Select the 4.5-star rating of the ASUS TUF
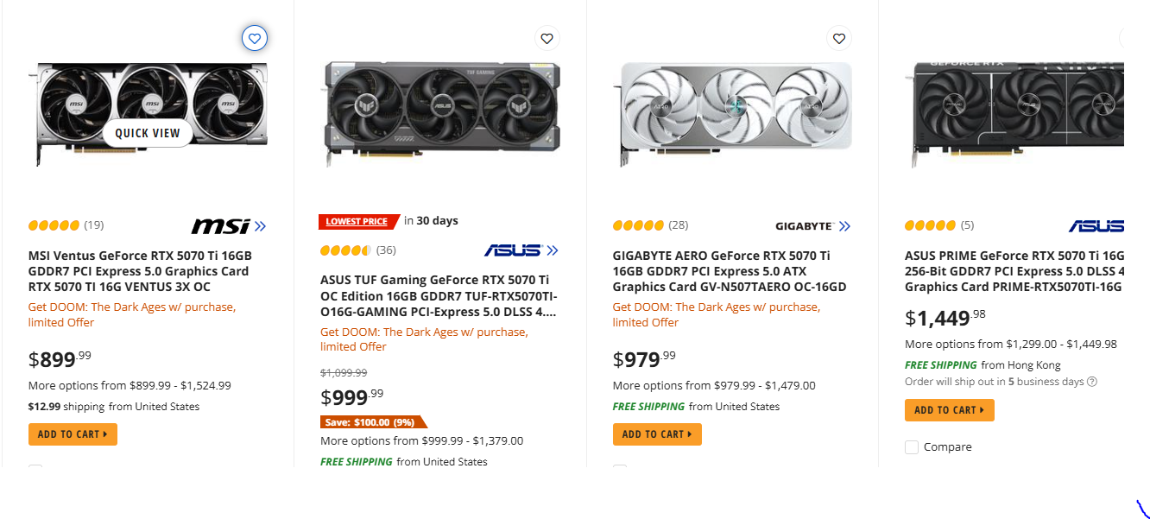This screenshot has width=1150, height=519. [344, 250]
